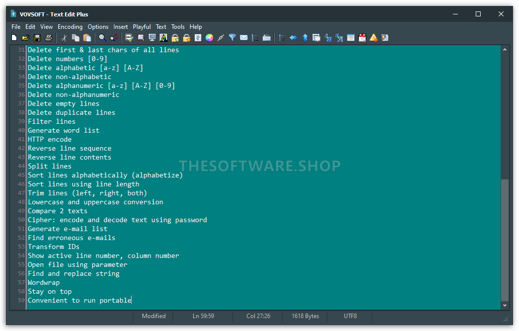519x331 pixels.
Task: Click the keyboard toolbar icon
Action: (266, 38)
